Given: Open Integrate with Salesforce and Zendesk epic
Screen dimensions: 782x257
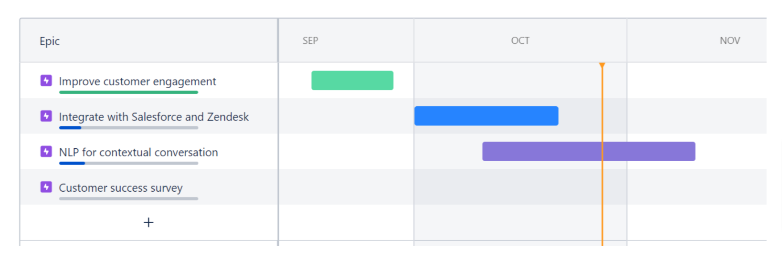Looking at the screenshot, I should 154,117.
